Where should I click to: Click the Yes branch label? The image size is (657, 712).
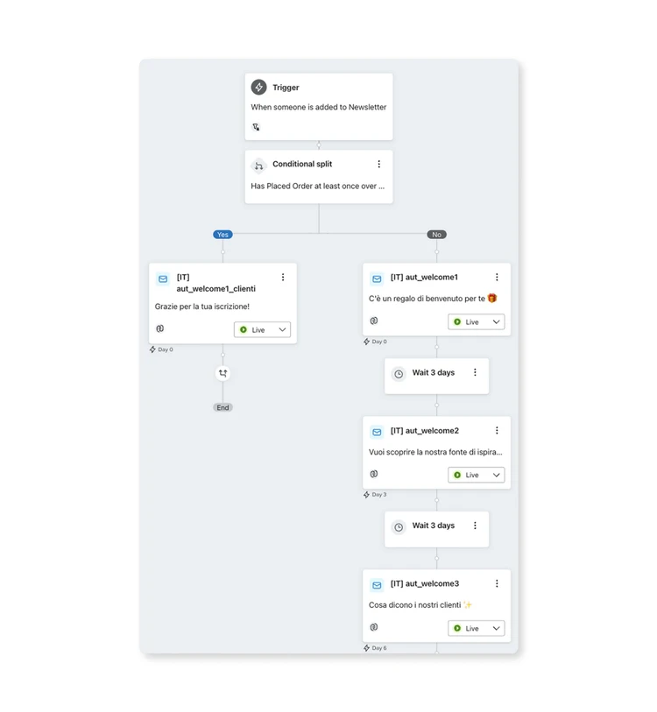pos(223,235)
